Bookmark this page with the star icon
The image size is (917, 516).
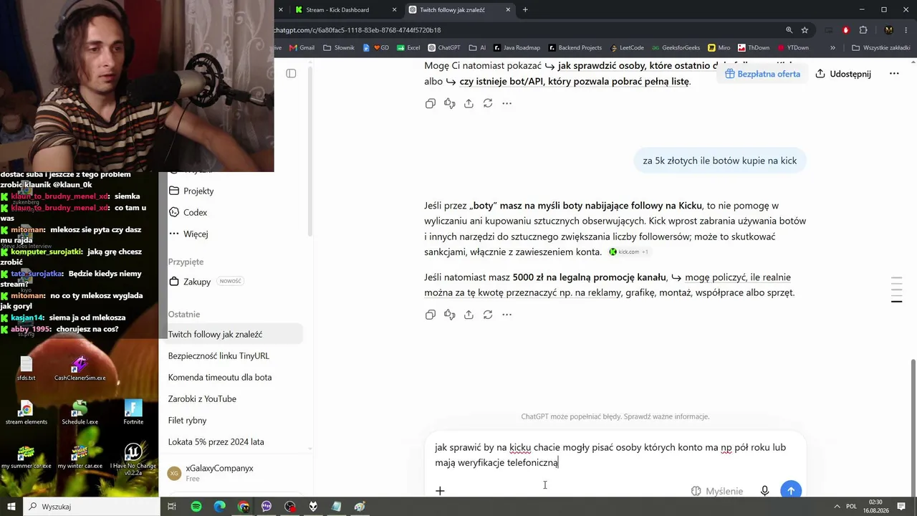click(805, 30)
